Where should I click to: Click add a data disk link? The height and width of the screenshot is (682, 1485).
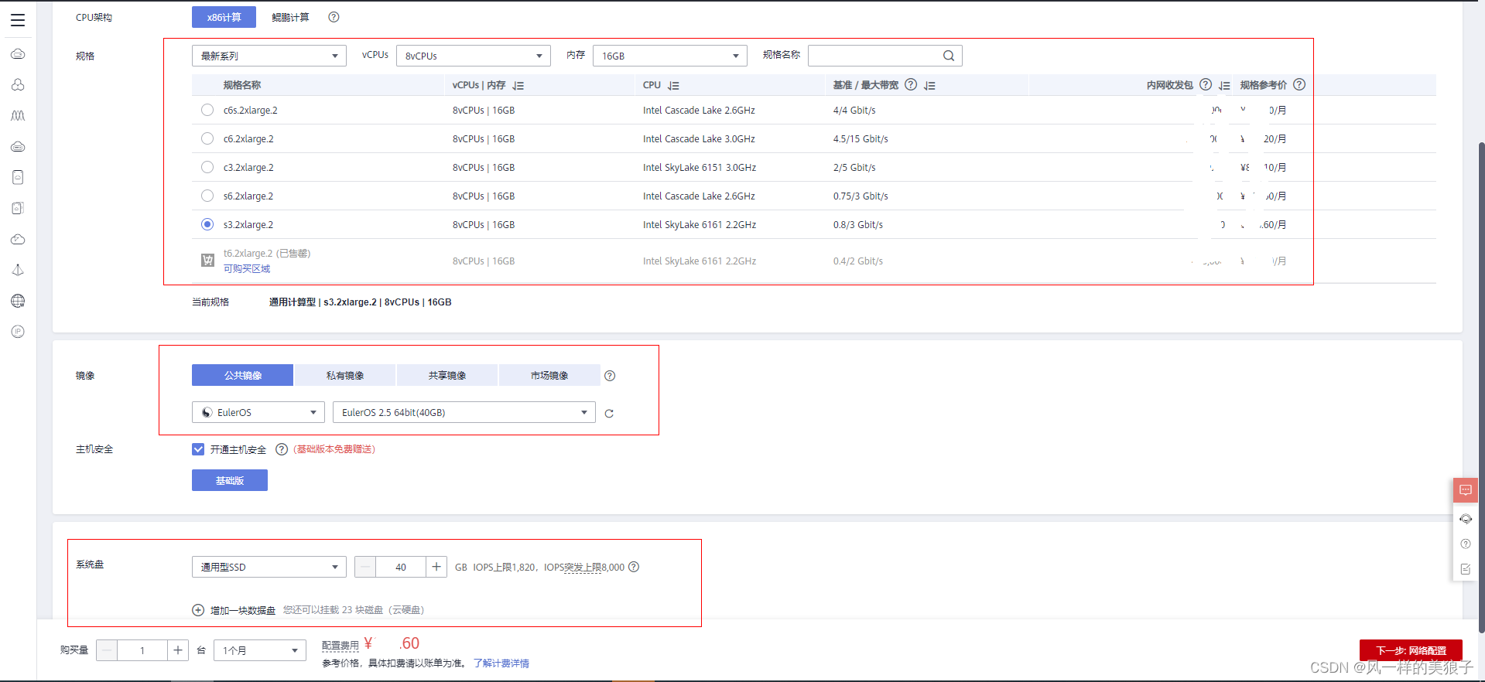[x=243, y=610]
